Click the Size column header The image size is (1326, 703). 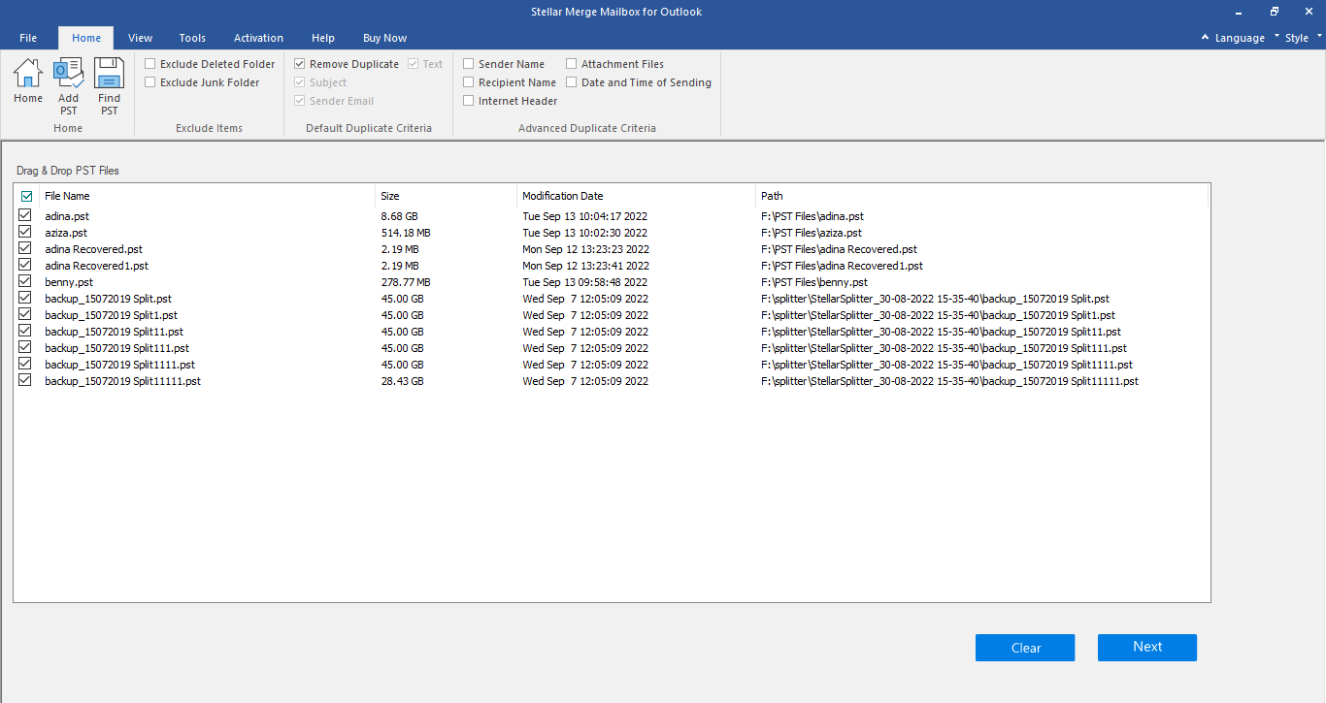(x=446, y=196)
